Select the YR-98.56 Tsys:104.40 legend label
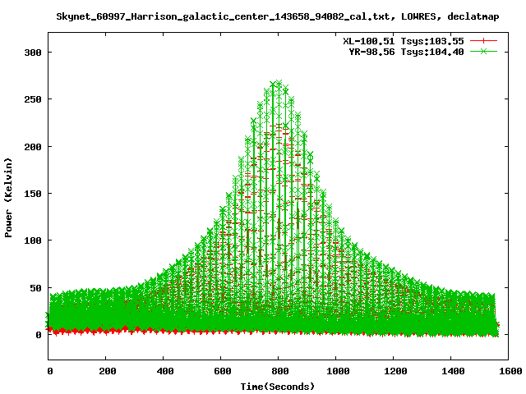This screenshot has height=394, width=526. [407, 51]
